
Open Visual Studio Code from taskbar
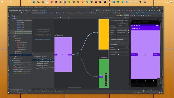[x=87, y=2]
